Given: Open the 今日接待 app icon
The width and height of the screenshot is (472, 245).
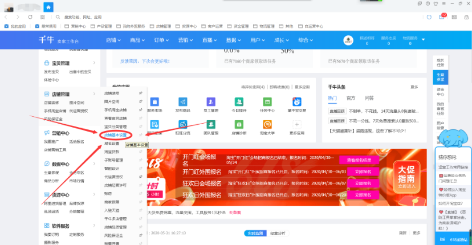Looking at the screenshot, I should click(239, 102).
